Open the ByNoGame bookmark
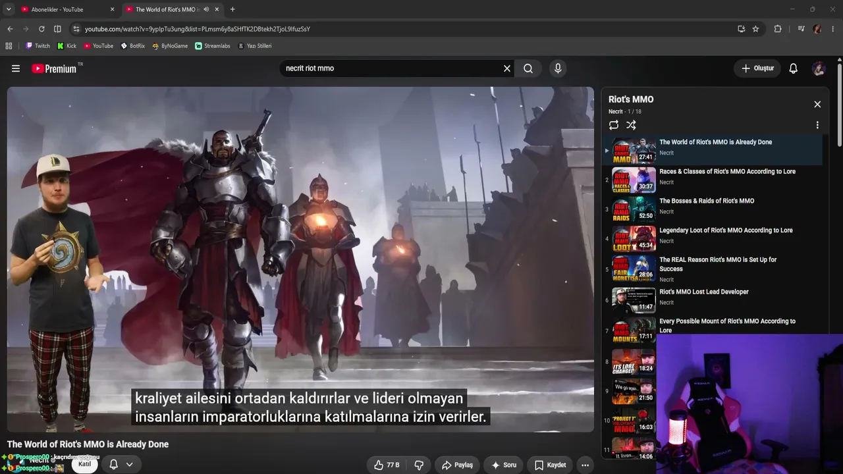The width and height of the screenshot is (843, 474). [x=170, y=46]
